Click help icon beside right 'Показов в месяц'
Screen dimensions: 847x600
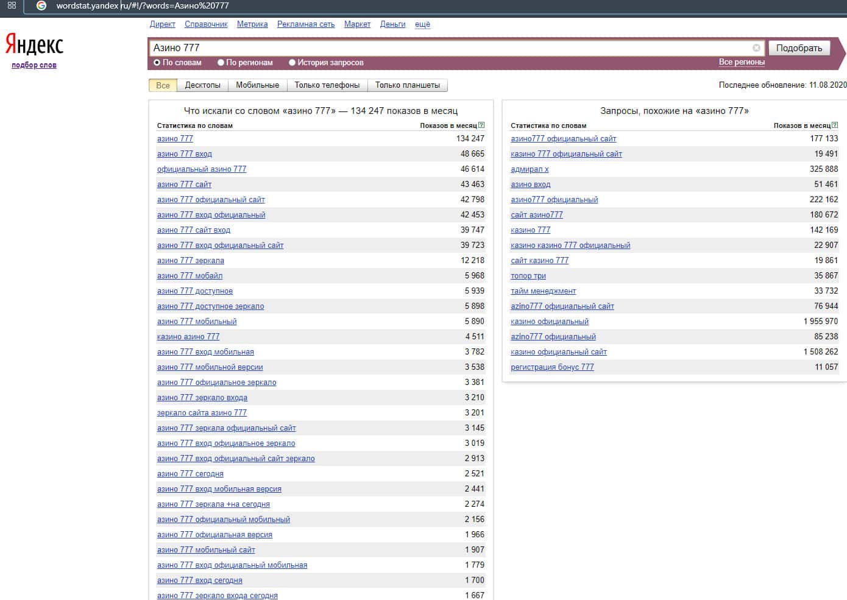click(x=835, y=125)
